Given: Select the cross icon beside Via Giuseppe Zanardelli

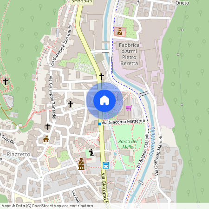Looking at the screenshot, I should (x=48, y=127).
